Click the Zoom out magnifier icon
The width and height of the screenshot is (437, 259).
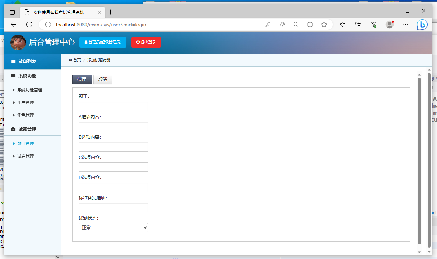coord(296,25)
